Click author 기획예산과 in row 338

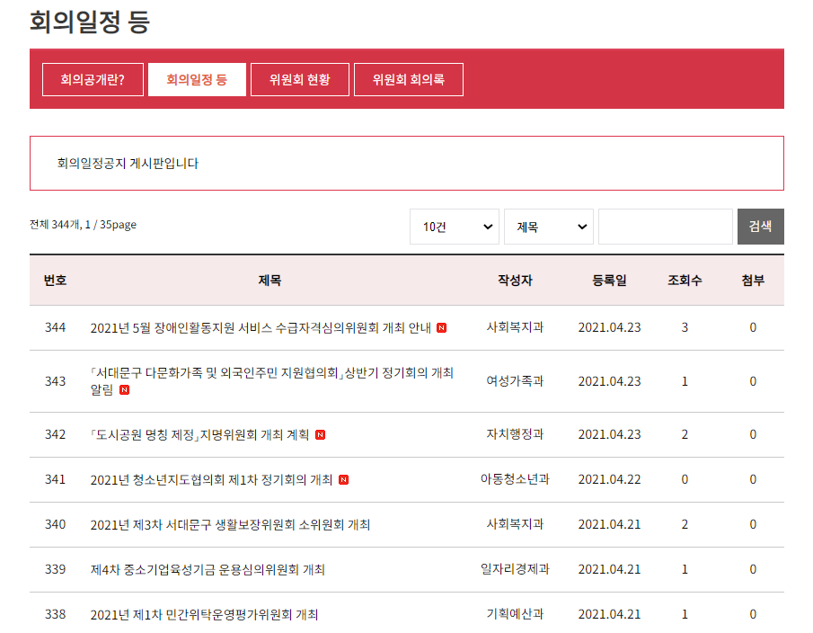click(515, 614)
